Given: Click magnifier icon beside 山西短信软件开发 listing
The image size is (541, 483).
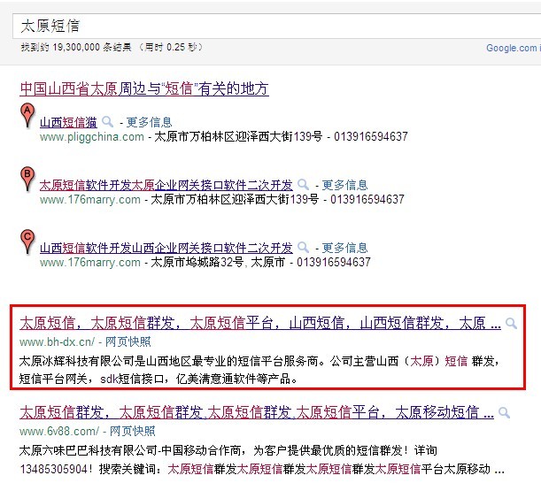Looking at the screenshot, I should click(304, 247).
